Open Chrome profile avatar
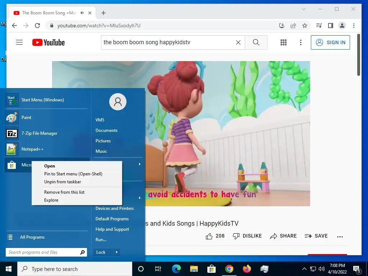The width and height of the screenshot is (368, 276). (x=342, y=26)
